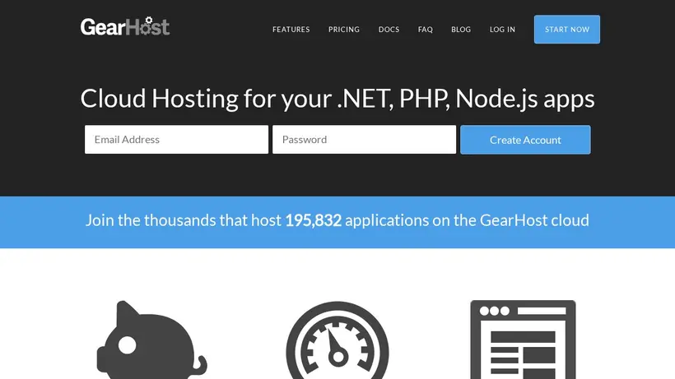Open the Features page

coord(291,30)
